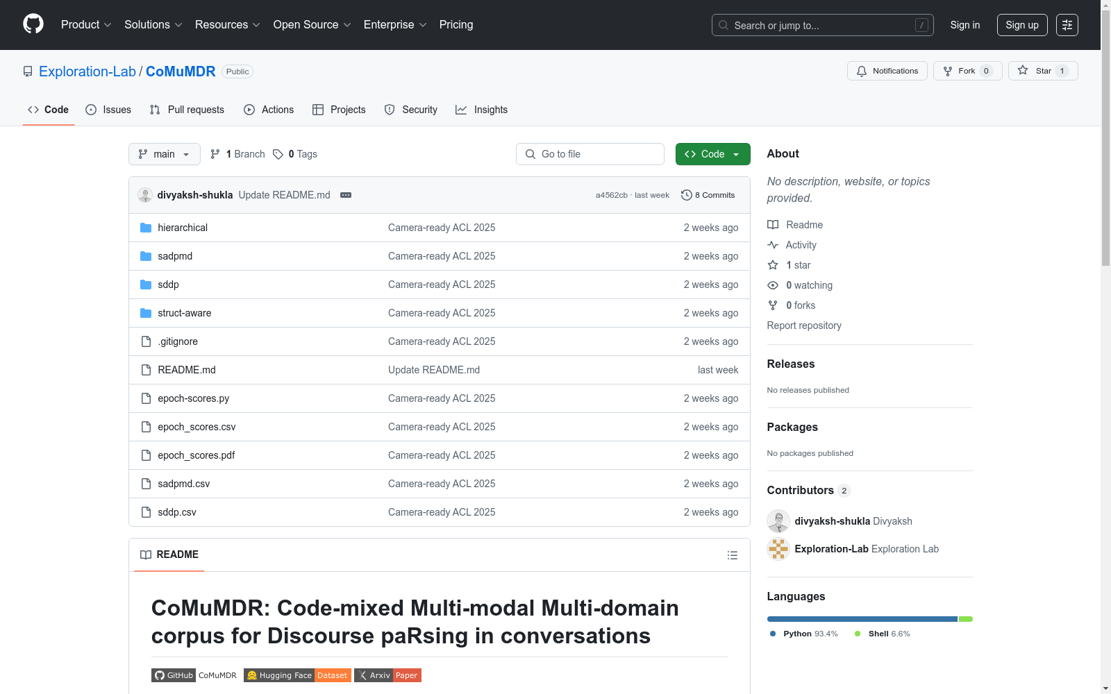Open the Arxiv Paper badge
The width and height of the screenshot is (1111, 694).
point(387,675)
